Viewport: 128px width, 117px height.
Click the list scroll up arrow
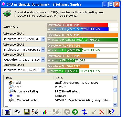coord(115,78)
